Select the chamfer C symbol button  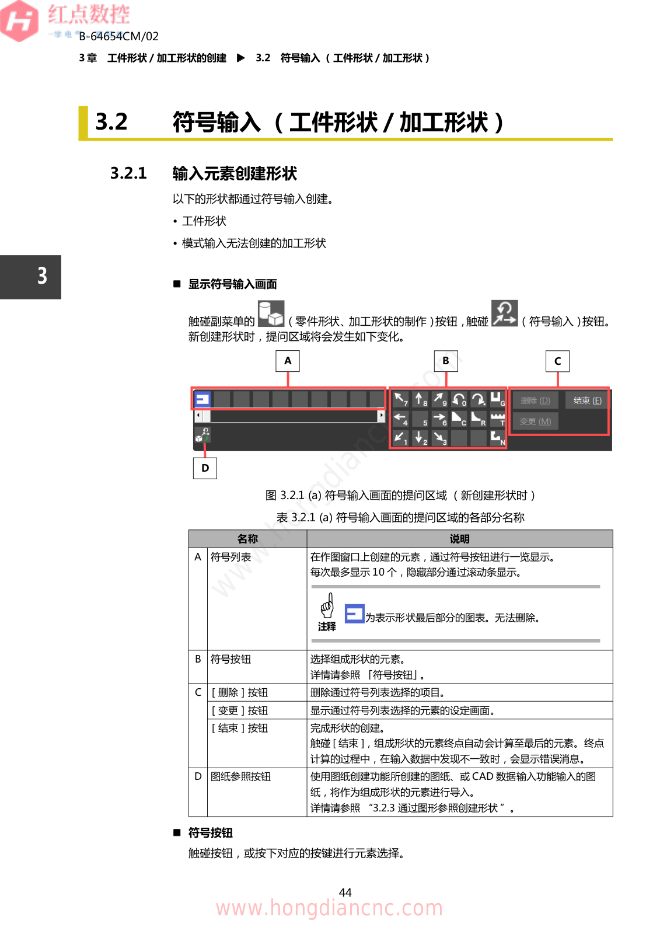459,419
